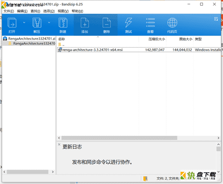Viewport: 223px width, 184px height.
Task: Sort by Type (类型) column header
Action: click(207, 39)
